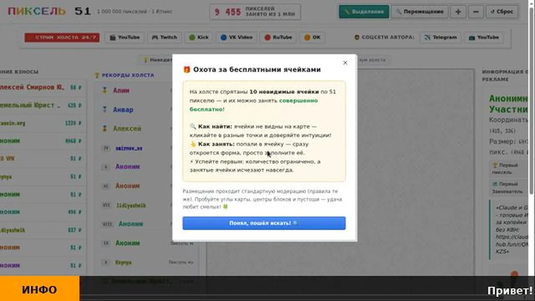Open the …емельный Юрист 425 ₽ entry
Screen dimensions: 535x301
point(42,105)
